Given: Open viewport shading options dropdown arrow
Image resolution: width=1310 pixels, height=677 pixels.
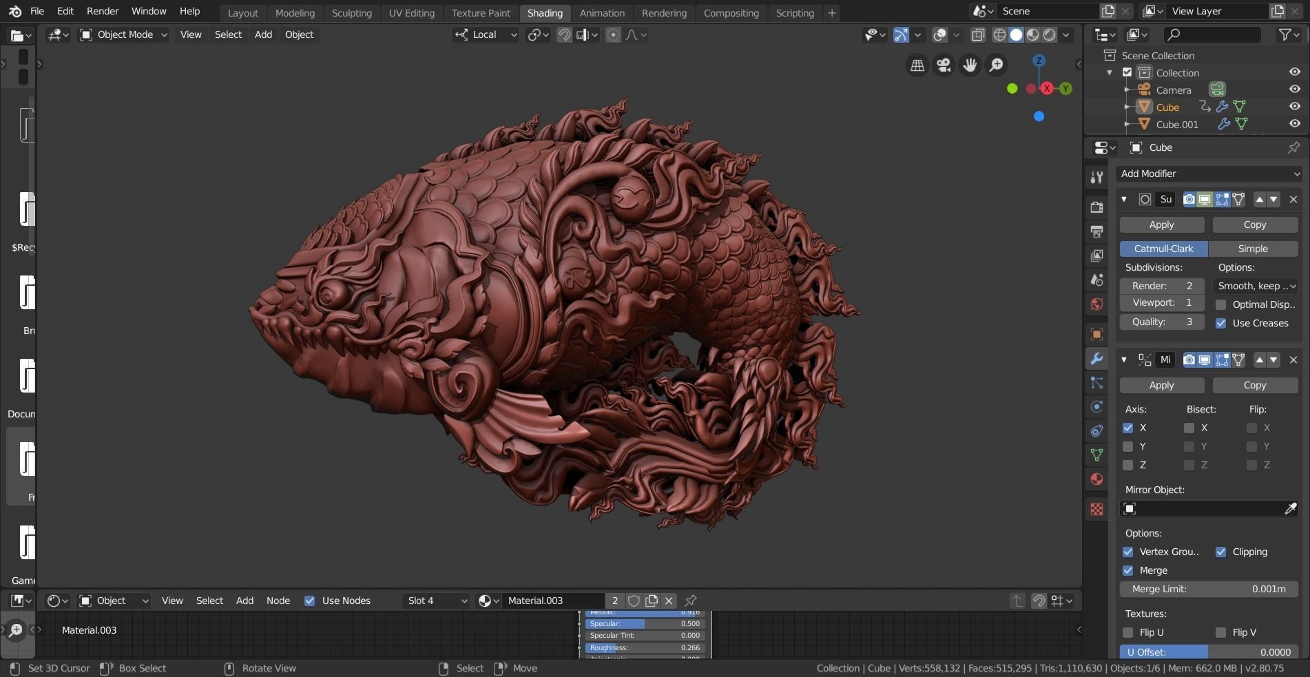Looking at the screenshot, I should (x=1066, y=34).
